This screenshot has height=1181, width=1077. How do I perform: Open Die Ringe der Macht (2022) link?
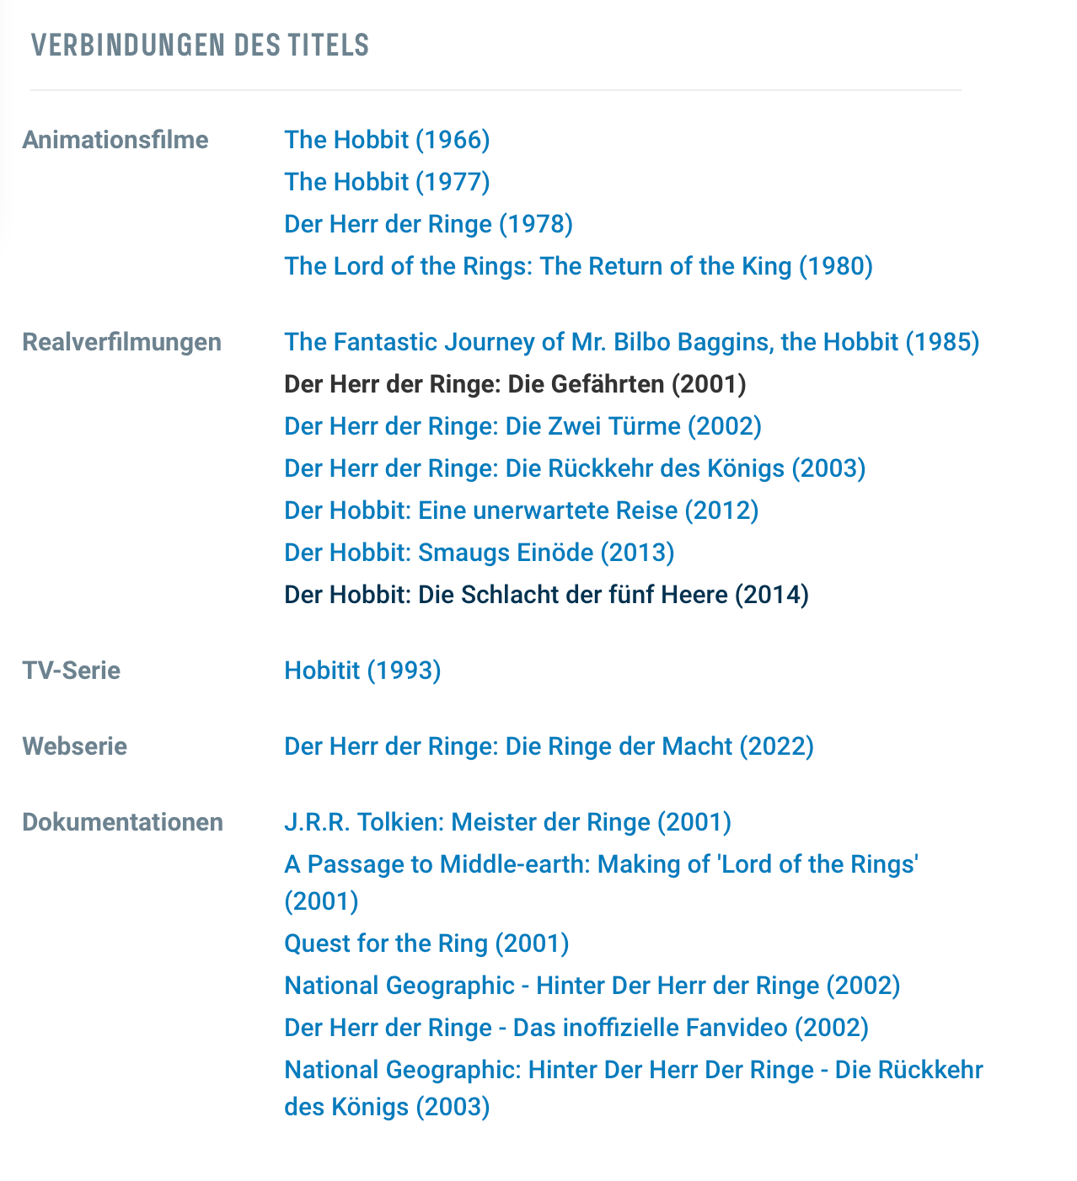pos(549,746)
